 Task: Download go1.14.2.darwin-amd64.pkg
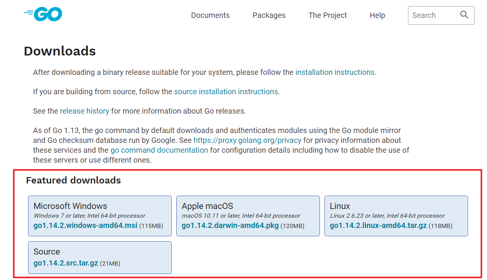coord(230,225)
